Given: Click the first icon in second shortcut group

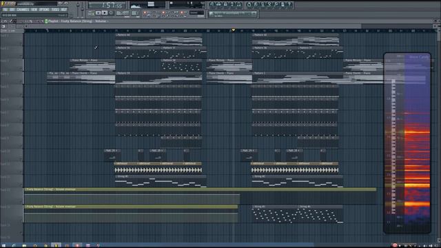Looking at the screenshot, I should pos(249,4).
